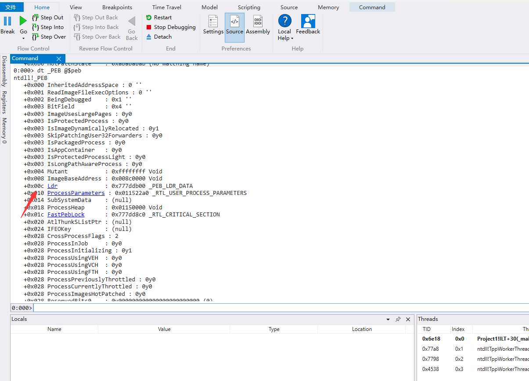Switch to the Breakpoints ribbon tab
Screen dimensions: 529x381
117,7
